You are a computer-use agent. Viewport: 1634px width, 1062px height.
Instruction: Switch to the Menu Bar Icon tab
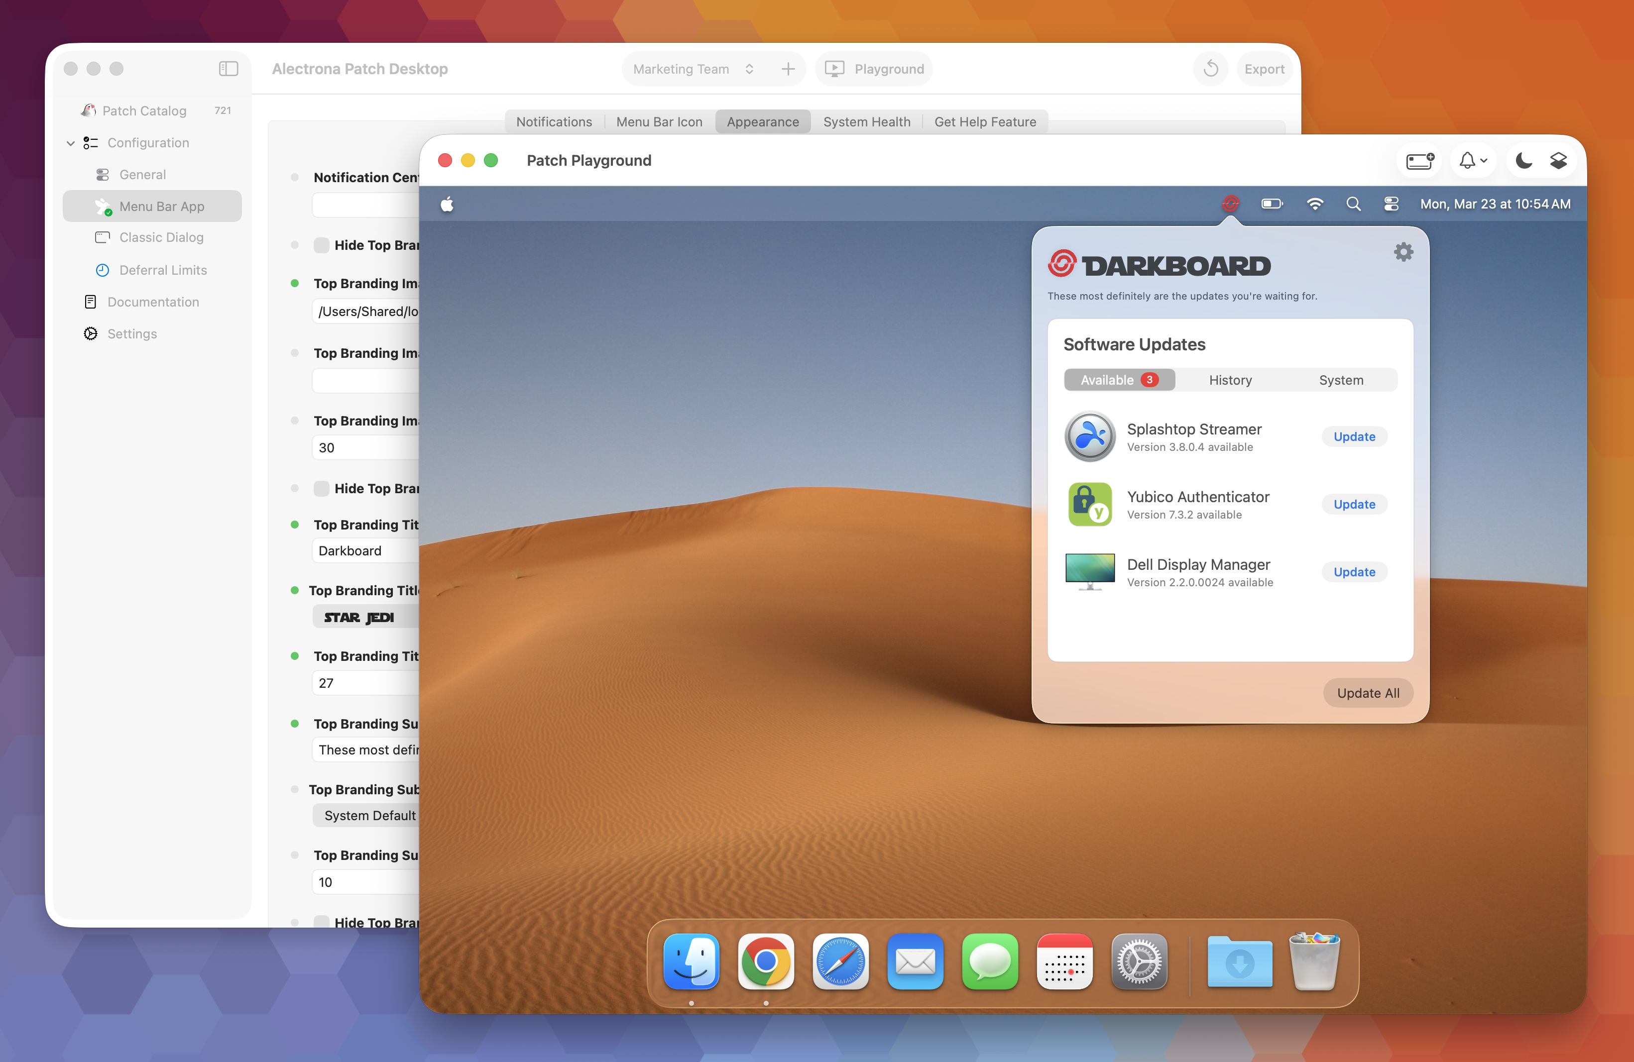(659, 121)
